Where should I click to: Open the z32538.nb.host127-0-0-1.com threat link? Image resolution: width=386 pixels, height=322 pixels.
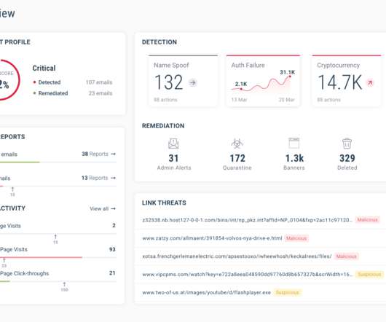[248, 220]
